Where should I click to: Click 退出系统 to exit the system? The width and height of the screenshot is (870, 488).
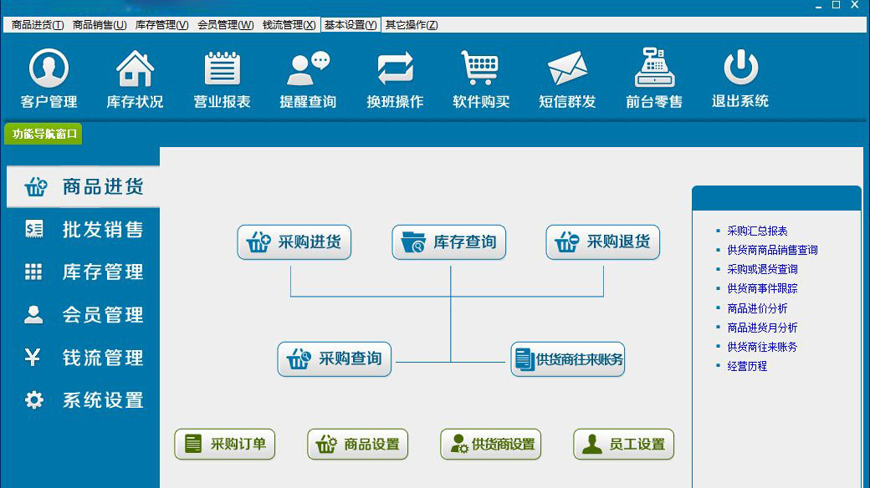click(x=740, y=78)
